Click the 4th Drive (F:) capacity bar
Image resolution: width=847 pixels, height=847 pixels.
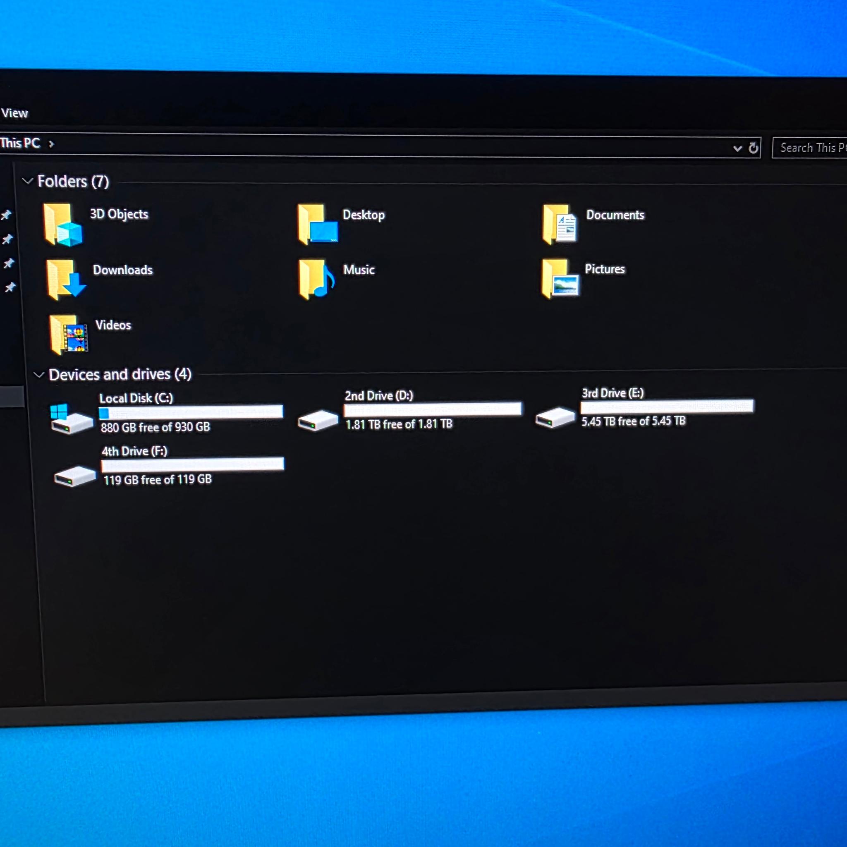click(x=193, y=464)
